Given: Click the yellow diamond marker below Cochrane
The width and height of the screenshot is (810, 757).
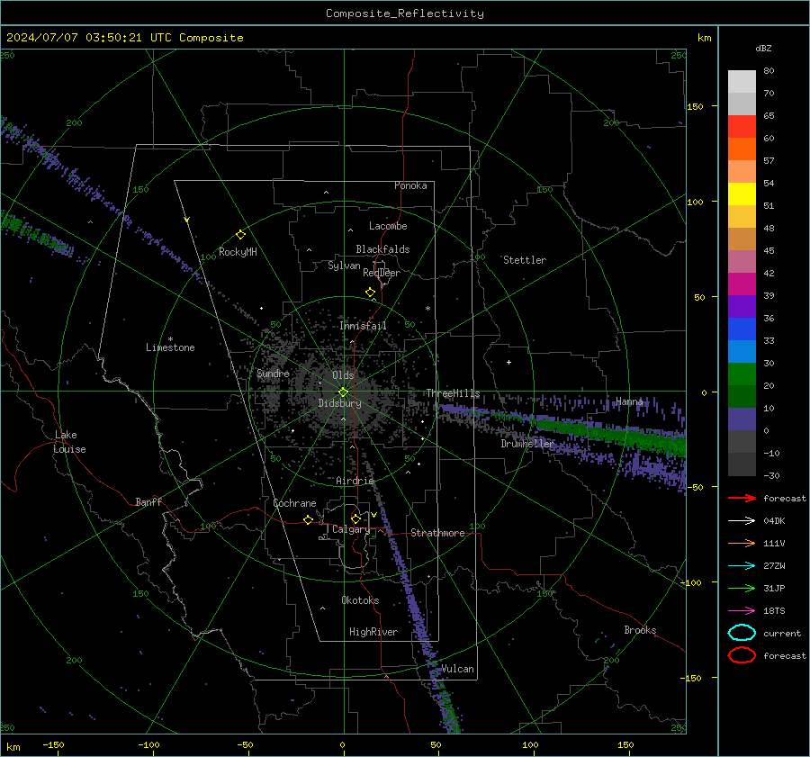Looking at the screenshot, I should 309,519.
